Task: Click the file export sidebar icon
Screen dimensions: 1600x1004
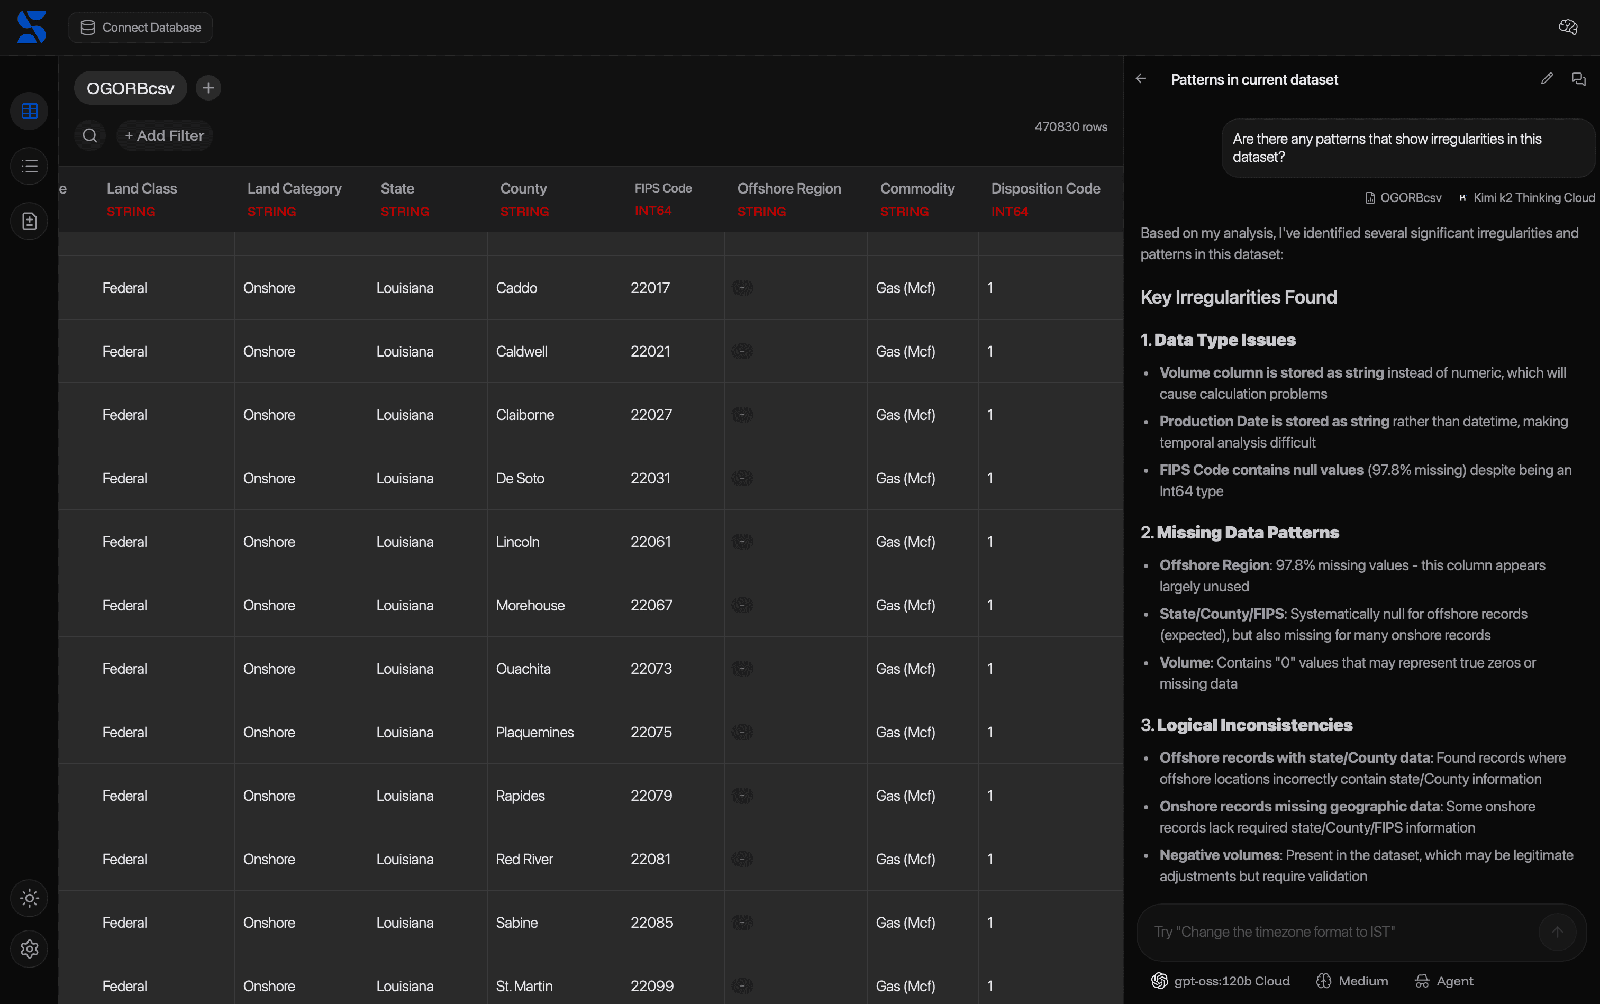Action: [x=29, y=221]
